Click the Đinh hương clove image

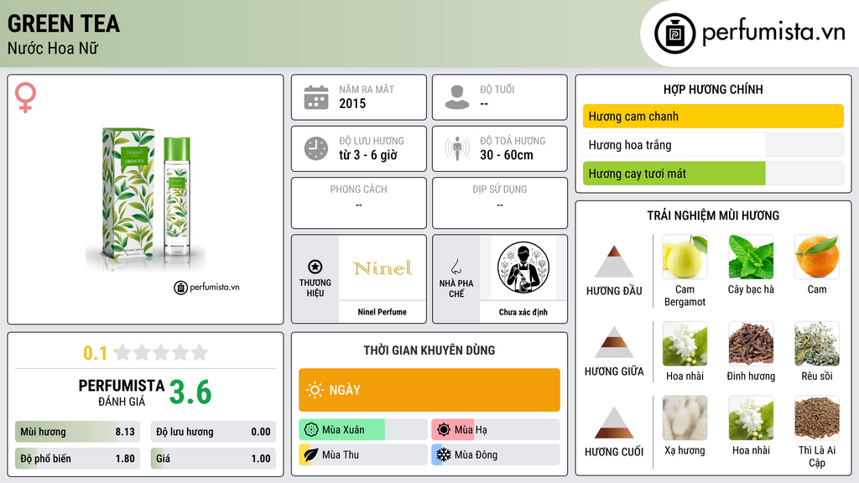751,344
